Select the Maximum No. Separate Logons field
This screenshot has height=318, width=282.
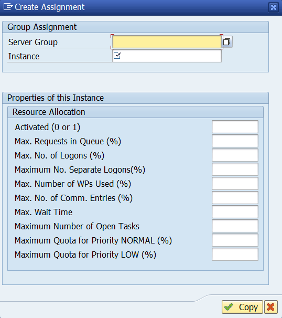pos(235,169)
